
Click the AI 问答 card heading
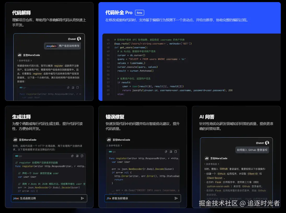[207, 117]
